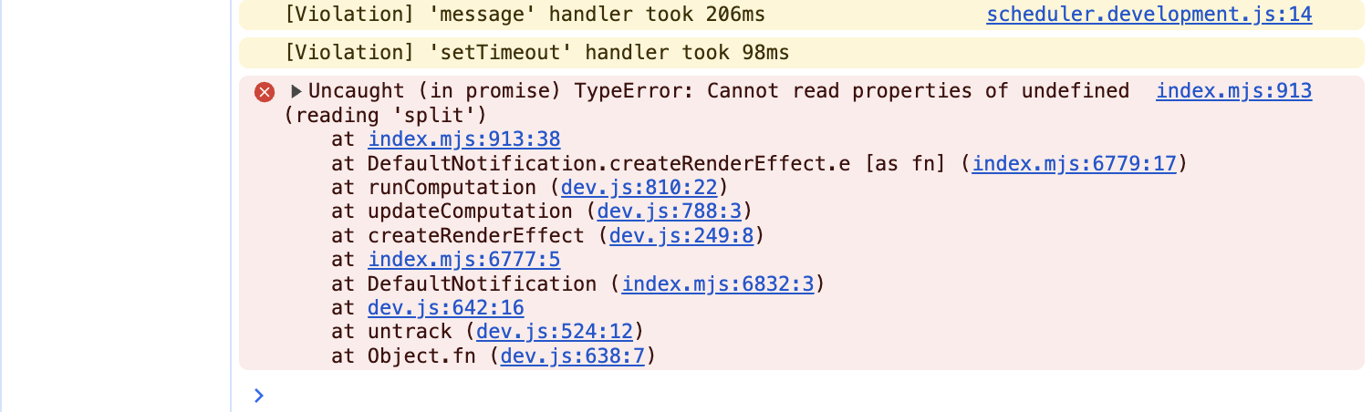
Task: Open the dev.js:642:16 stack link
Action: [x=445, y=307]
